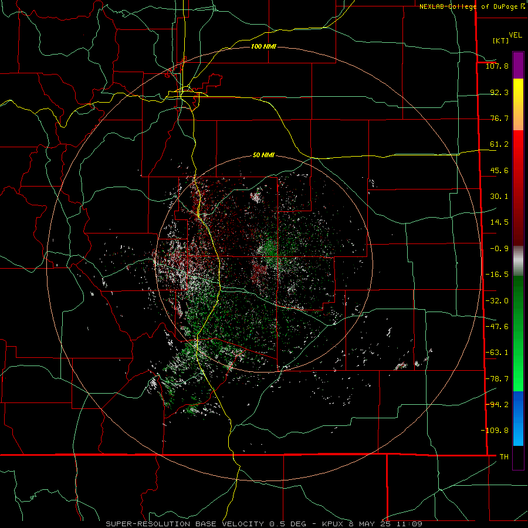Viewport: 528px width, 528px height.
Task: Click the 92.3 scale value
Action: tap(499, 92)
